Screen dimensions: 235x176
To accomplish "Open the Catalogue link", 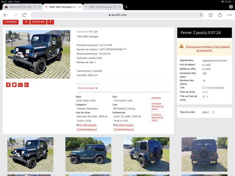I will click(156, 98).
